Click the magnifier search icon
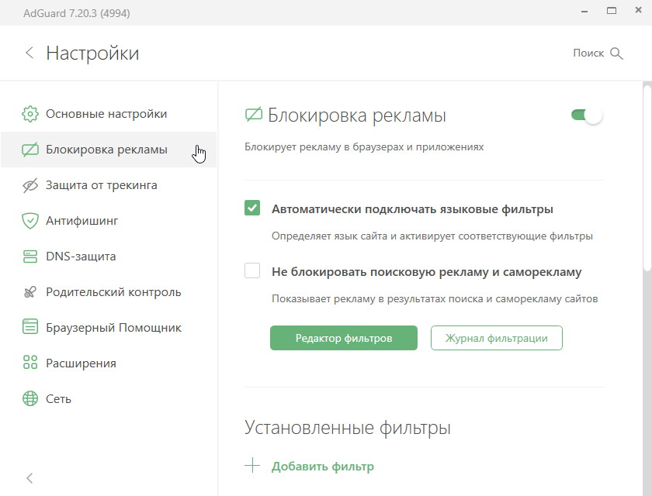Viewport: 652px width, 496px height. (x=616, y=53)
